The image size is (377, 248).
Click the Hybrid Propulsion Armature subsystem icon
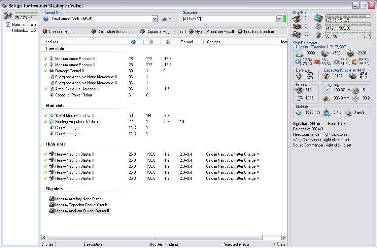[191, 32]
